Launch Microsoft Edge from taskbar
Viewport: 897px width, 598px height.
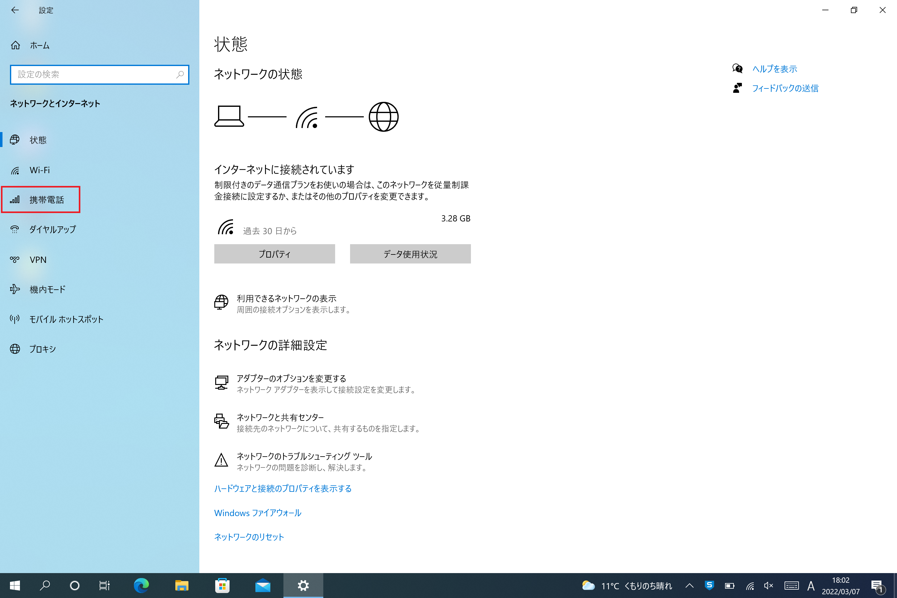[141, 586]
